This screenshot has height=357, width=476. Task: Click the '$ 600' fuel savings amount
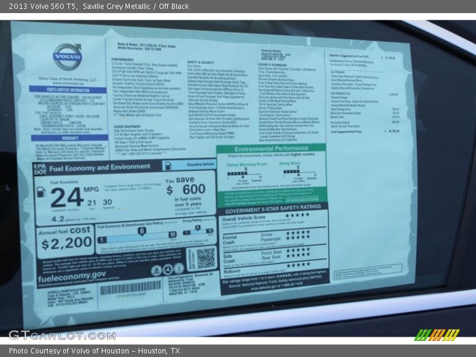186,189
